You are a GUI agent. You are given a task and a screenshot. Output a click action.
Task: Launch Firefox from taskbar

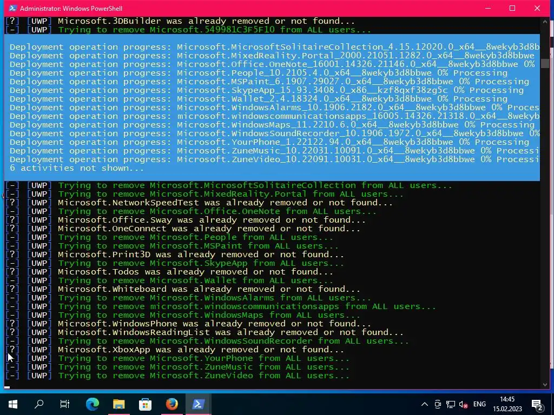(172, 404)
